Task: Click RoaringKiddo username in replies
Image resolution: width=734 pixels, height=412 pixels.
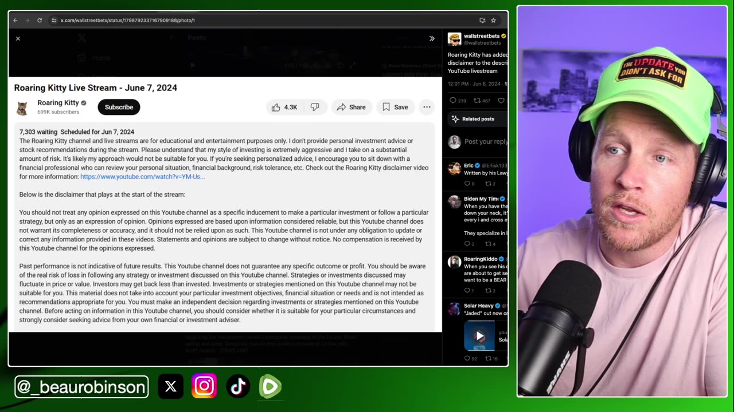Action: click(x=481, y=259)
